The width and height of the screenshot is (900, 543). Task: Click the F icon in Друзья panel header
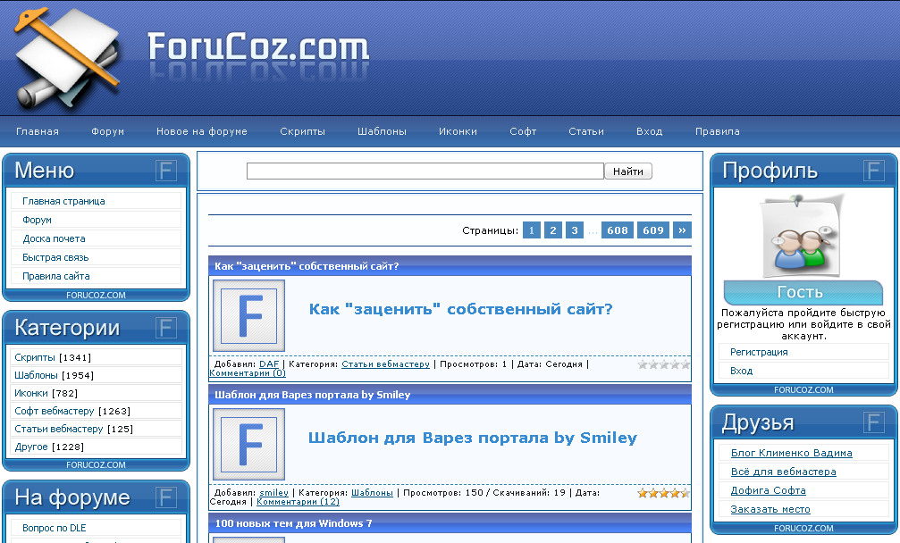(x=873, y=423)
